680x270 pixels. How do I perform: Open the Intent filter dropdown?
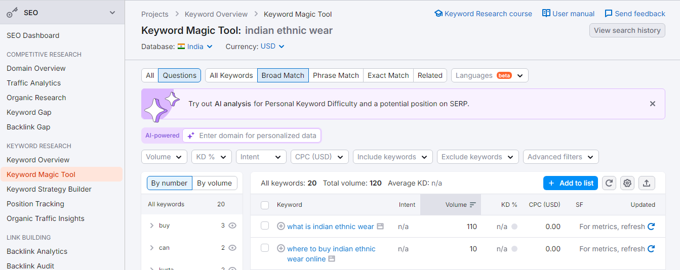(x=261, y=157)
